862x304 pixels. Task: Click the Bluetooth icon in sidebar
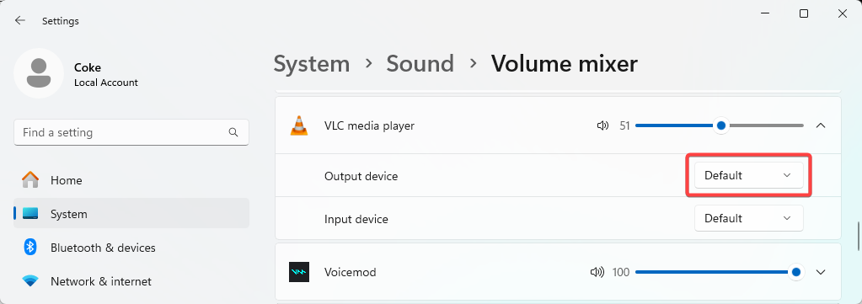coord(30,248)
